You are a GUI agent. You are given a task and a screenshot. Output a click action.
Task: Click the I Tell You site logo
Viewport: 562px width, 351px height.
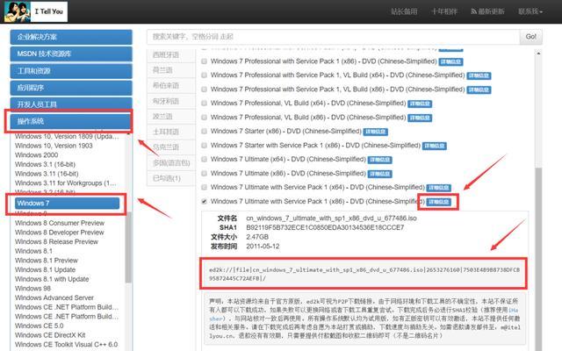tap(35, 11)
